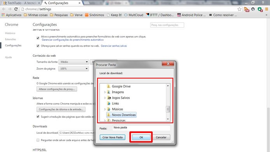Expand the Jogos Salvos folder arrow
This screenshot has width=270, height=152.
[x=105, y=98]
